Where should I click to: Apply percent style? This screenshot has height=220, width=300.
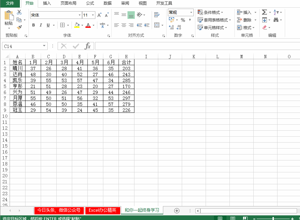(183, 20)
